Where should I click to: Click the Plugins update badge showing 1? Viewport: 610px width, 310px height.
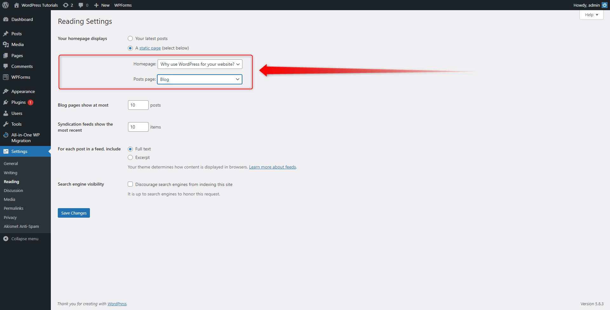(x=30, y=102)
